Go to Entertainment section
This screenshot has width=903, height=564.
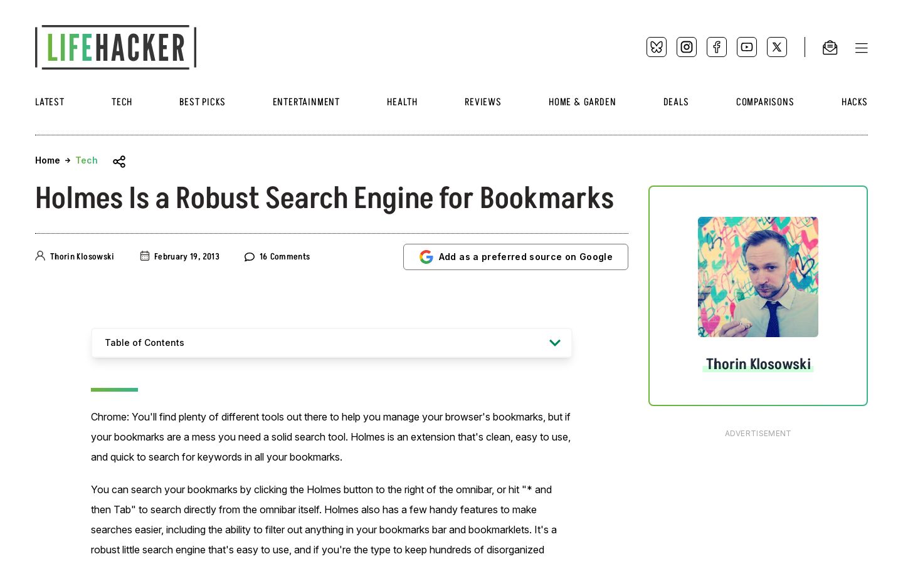[306, 102]
